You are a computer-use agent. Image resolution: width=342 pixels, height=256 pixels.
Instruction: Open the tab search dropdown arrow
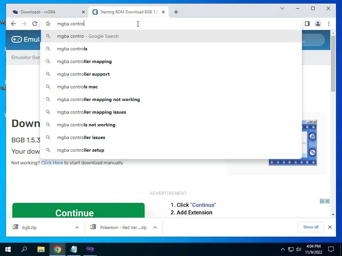pos(282,8)
